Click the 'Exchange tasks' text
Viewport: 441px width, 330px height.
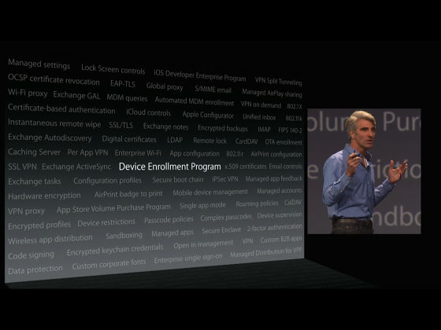(x=35, y=181)
